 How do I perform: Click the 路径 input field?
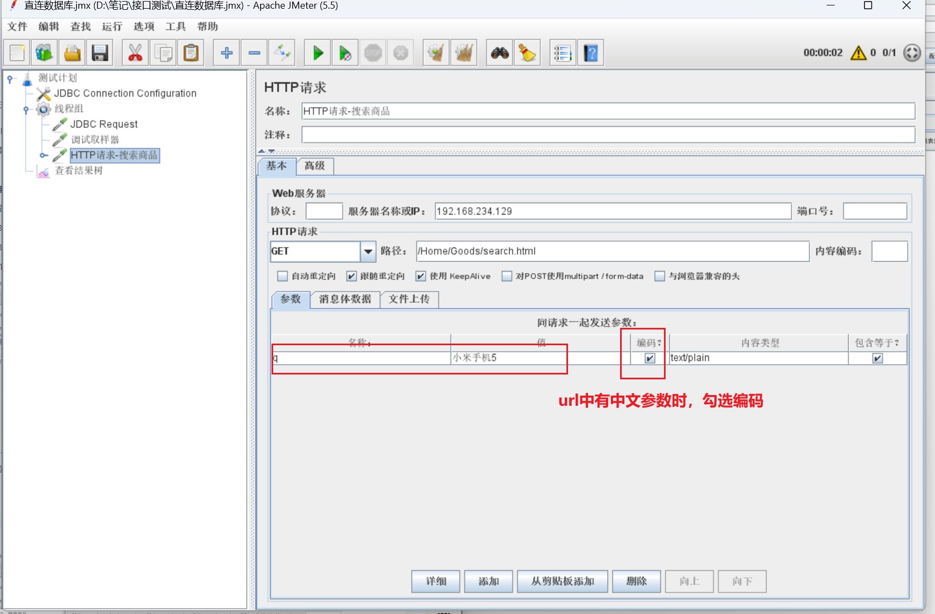612,251
